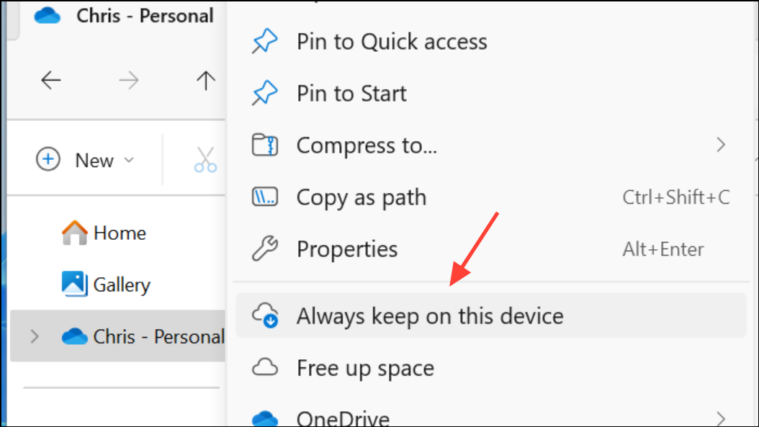Image resolution: width=759 pixels, height=427 pixels.
Task: Open the New dropdown button
Action: click(85, 160)
